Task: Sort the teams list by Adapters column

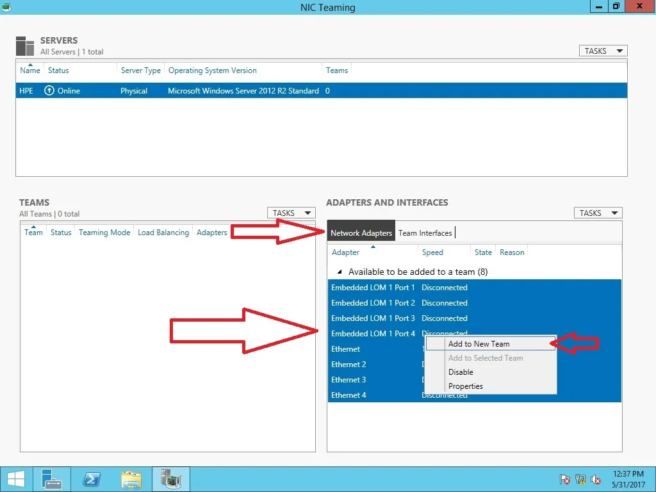Action: click(211, 232)
